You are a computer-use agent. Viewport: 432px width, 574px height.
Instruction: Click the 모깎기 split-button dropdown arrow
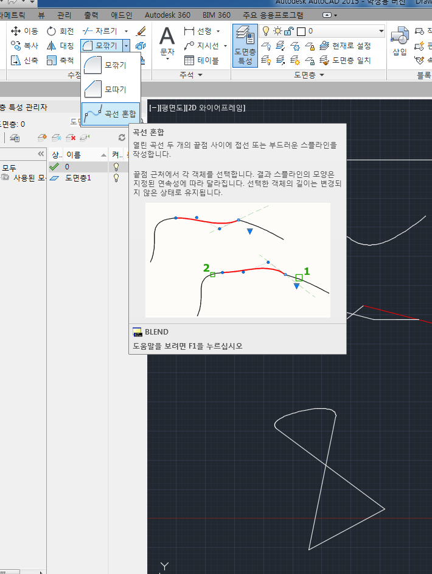[x=126, y=46]
